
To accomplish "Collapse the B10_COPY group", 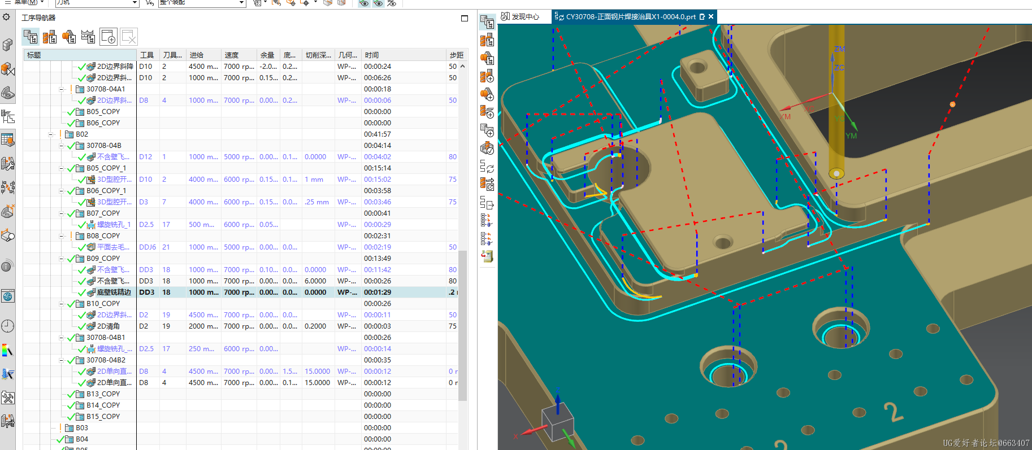I will (x=62, y=304).
